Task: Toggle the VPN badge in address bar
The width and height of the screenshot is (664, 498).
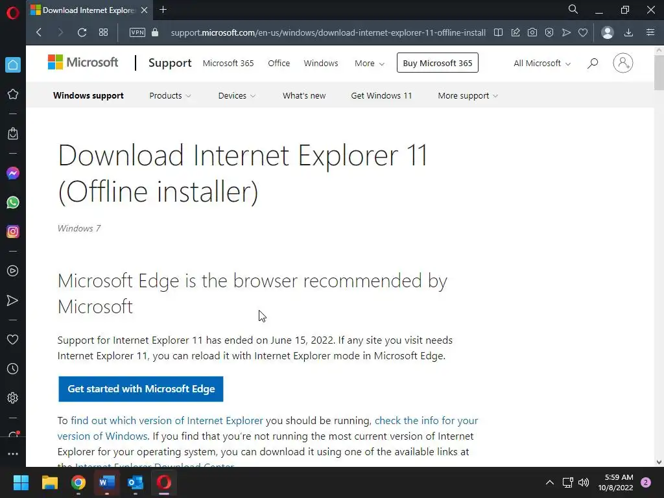Action: point(137,32)
